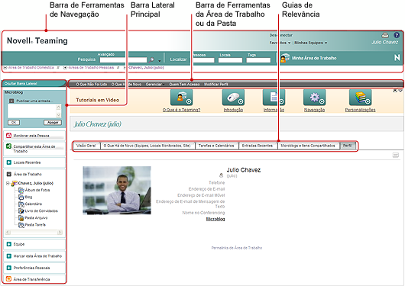The height and width of the screenshot is (286, 405).
Task: Open the Microblog link in profile
Action: click(215, 219)
